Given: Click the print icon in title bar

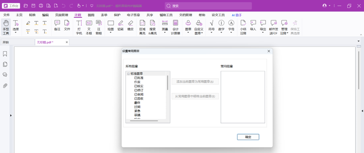Looking at the screenshot, I should pyautogui.click(x=41, y=6).
